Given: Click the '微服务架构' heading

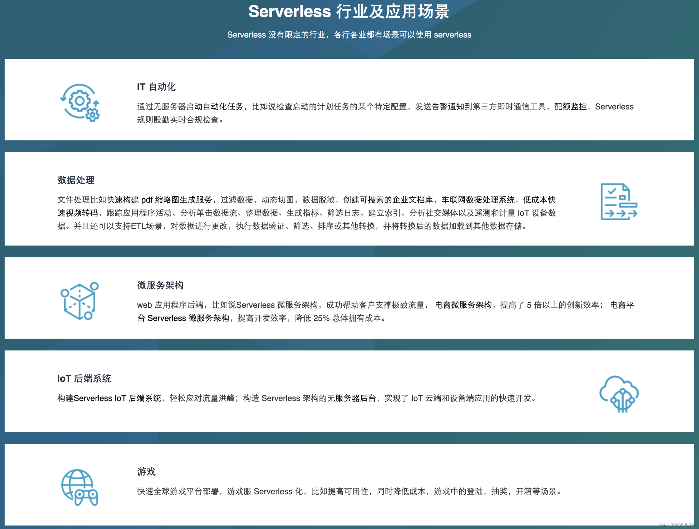Looking at the screenshot, I should pos(160,285).
